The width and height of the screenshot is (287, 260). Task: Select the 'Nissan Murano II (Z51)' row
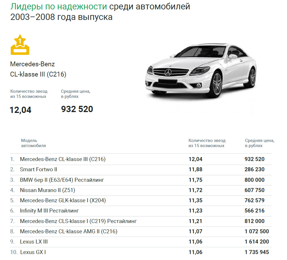pos(141,190)
